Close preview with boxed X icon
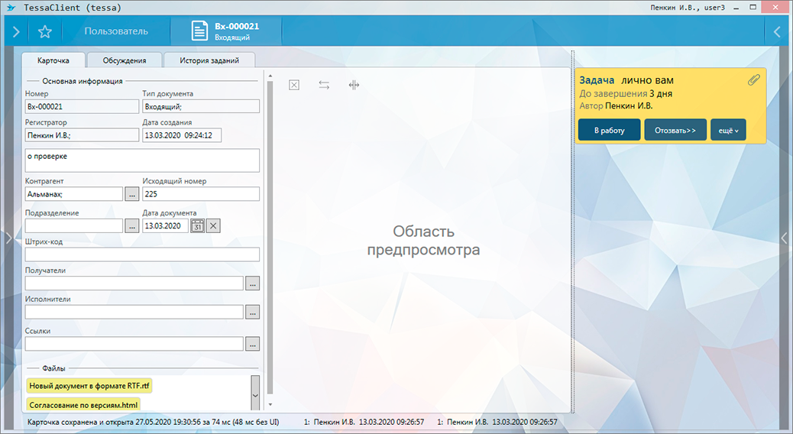793x434 pixels. click(293, 86)
